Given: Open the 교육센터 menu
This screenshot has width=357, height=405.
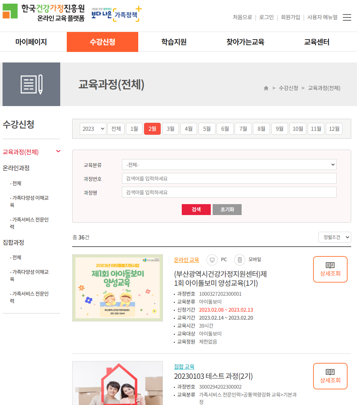Looking at the screenshot, I should pyautogui.click(x=316, y=42).
